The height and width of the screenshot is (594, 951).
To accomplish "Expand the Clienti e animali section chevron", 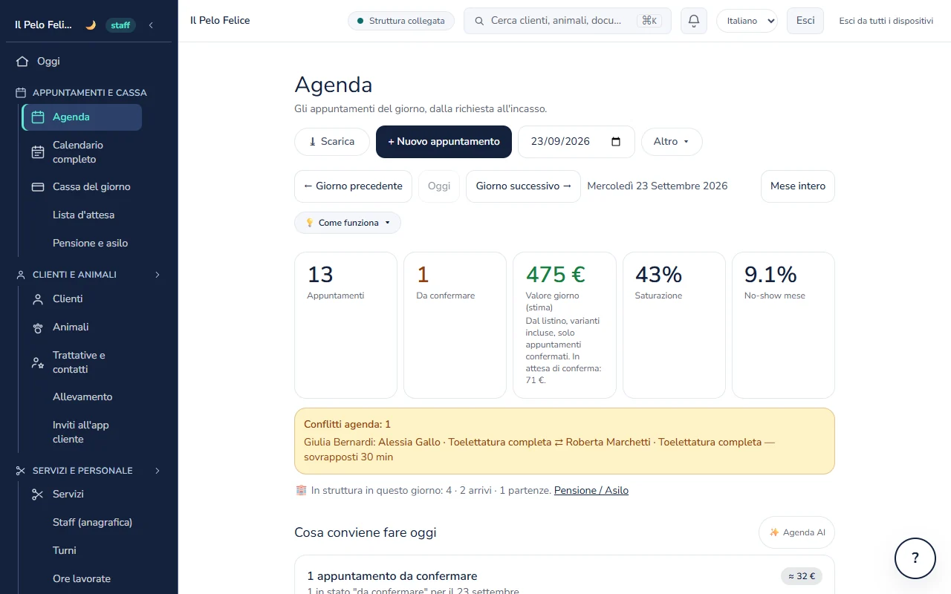I will [x=158, y=275].
